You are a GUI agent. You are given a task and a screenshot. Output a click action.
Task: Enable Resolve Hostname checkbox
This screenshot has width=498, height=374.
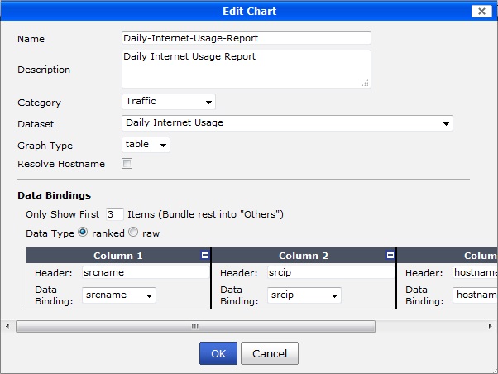(127, 164)
